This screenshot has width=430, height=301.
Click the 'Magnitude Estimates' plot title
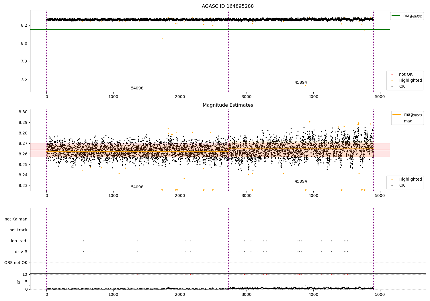[x=228, y=105]
